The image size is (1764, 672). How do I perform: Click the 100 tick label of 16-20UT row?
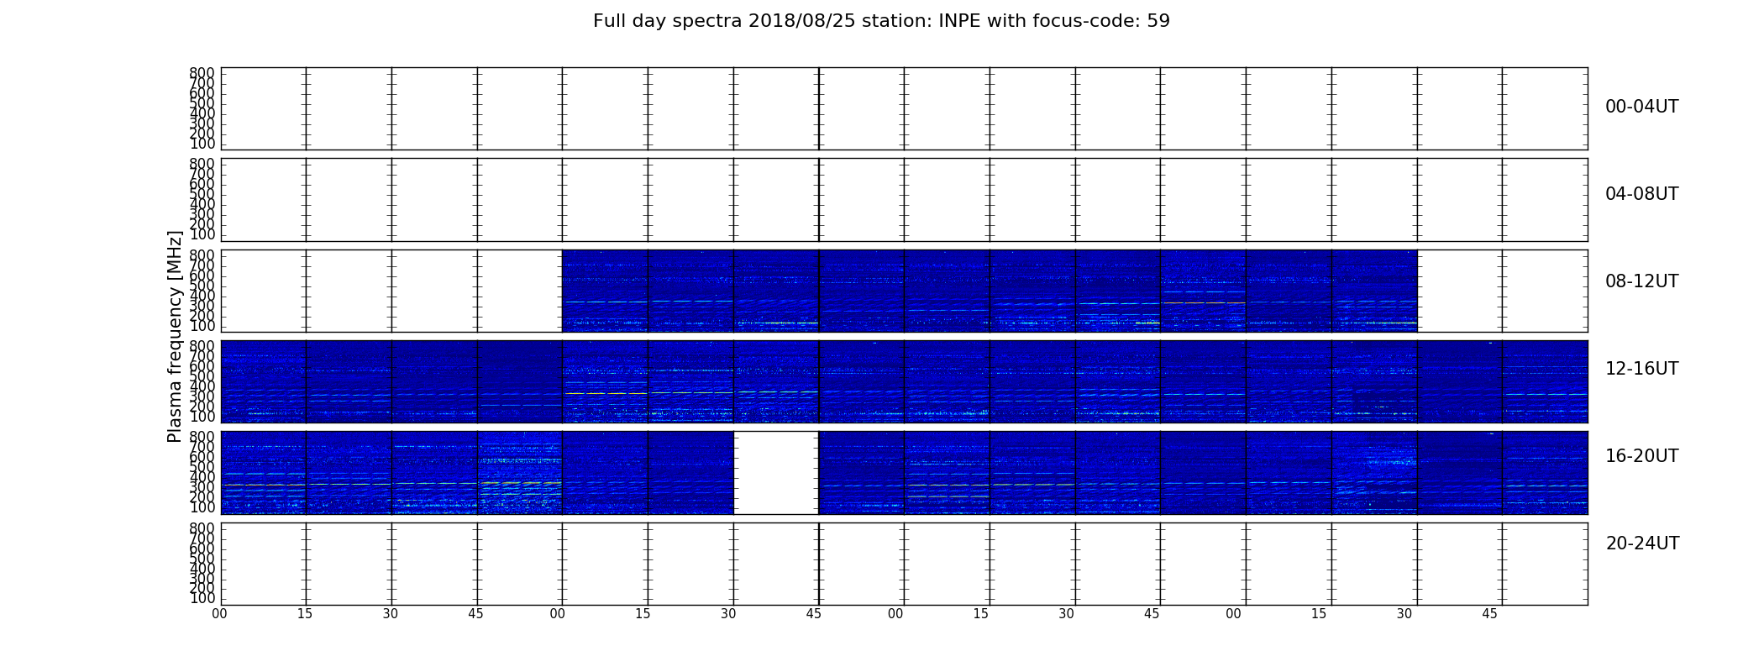[x=202, y=507]
